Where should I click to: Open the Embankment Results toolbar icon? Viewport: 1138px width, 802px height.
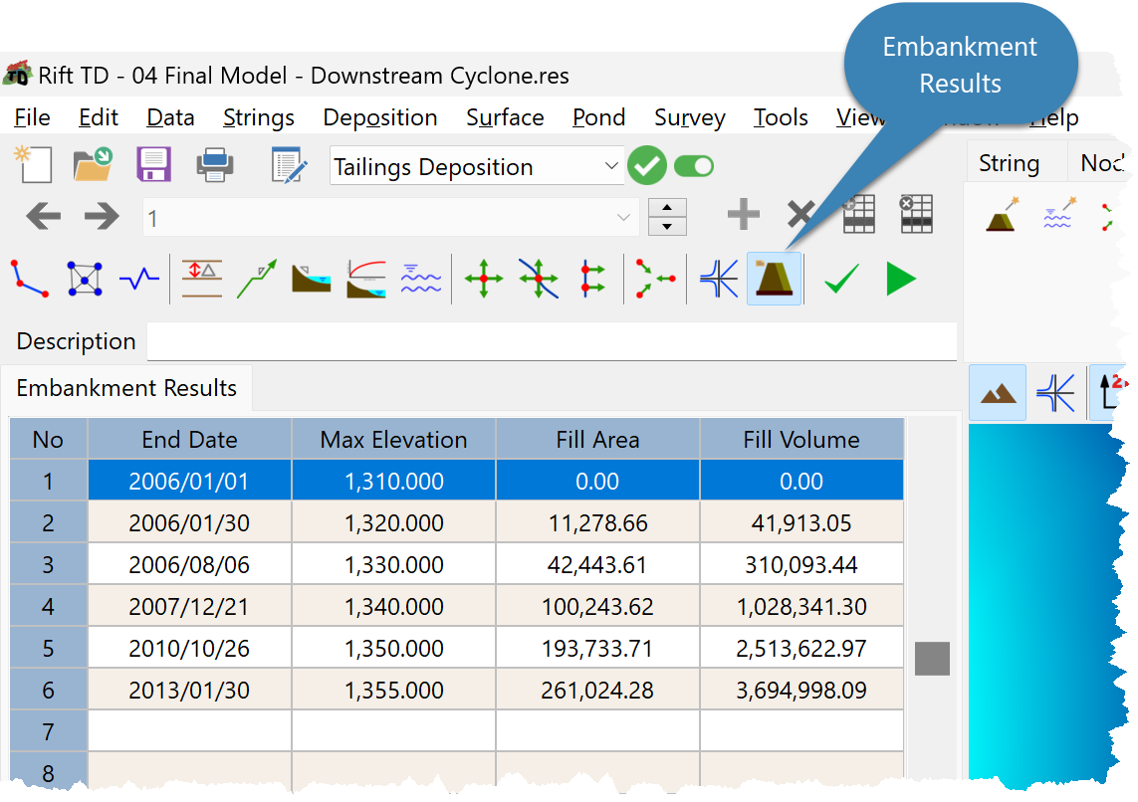(774, 279)
